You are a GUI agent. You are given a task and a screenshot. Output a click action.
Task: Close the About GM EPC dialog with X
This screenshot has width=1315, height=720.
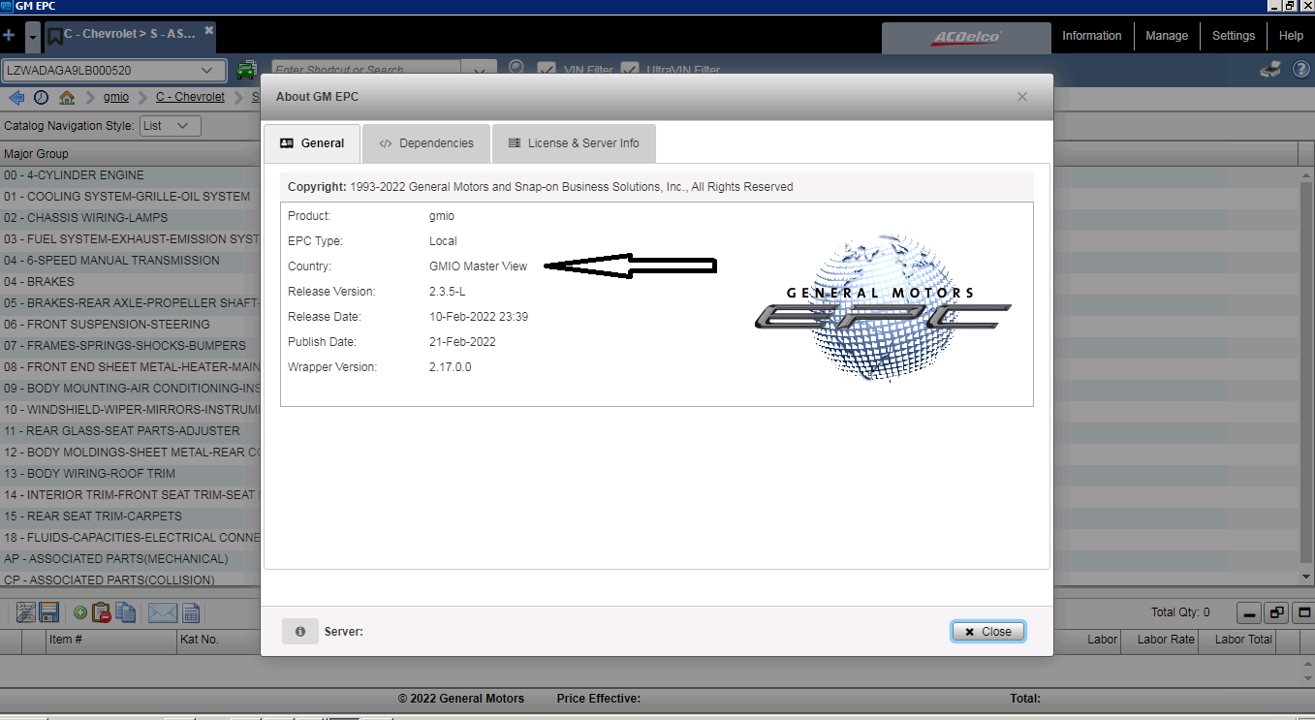pyautogui.click(x=1022, y=97)
